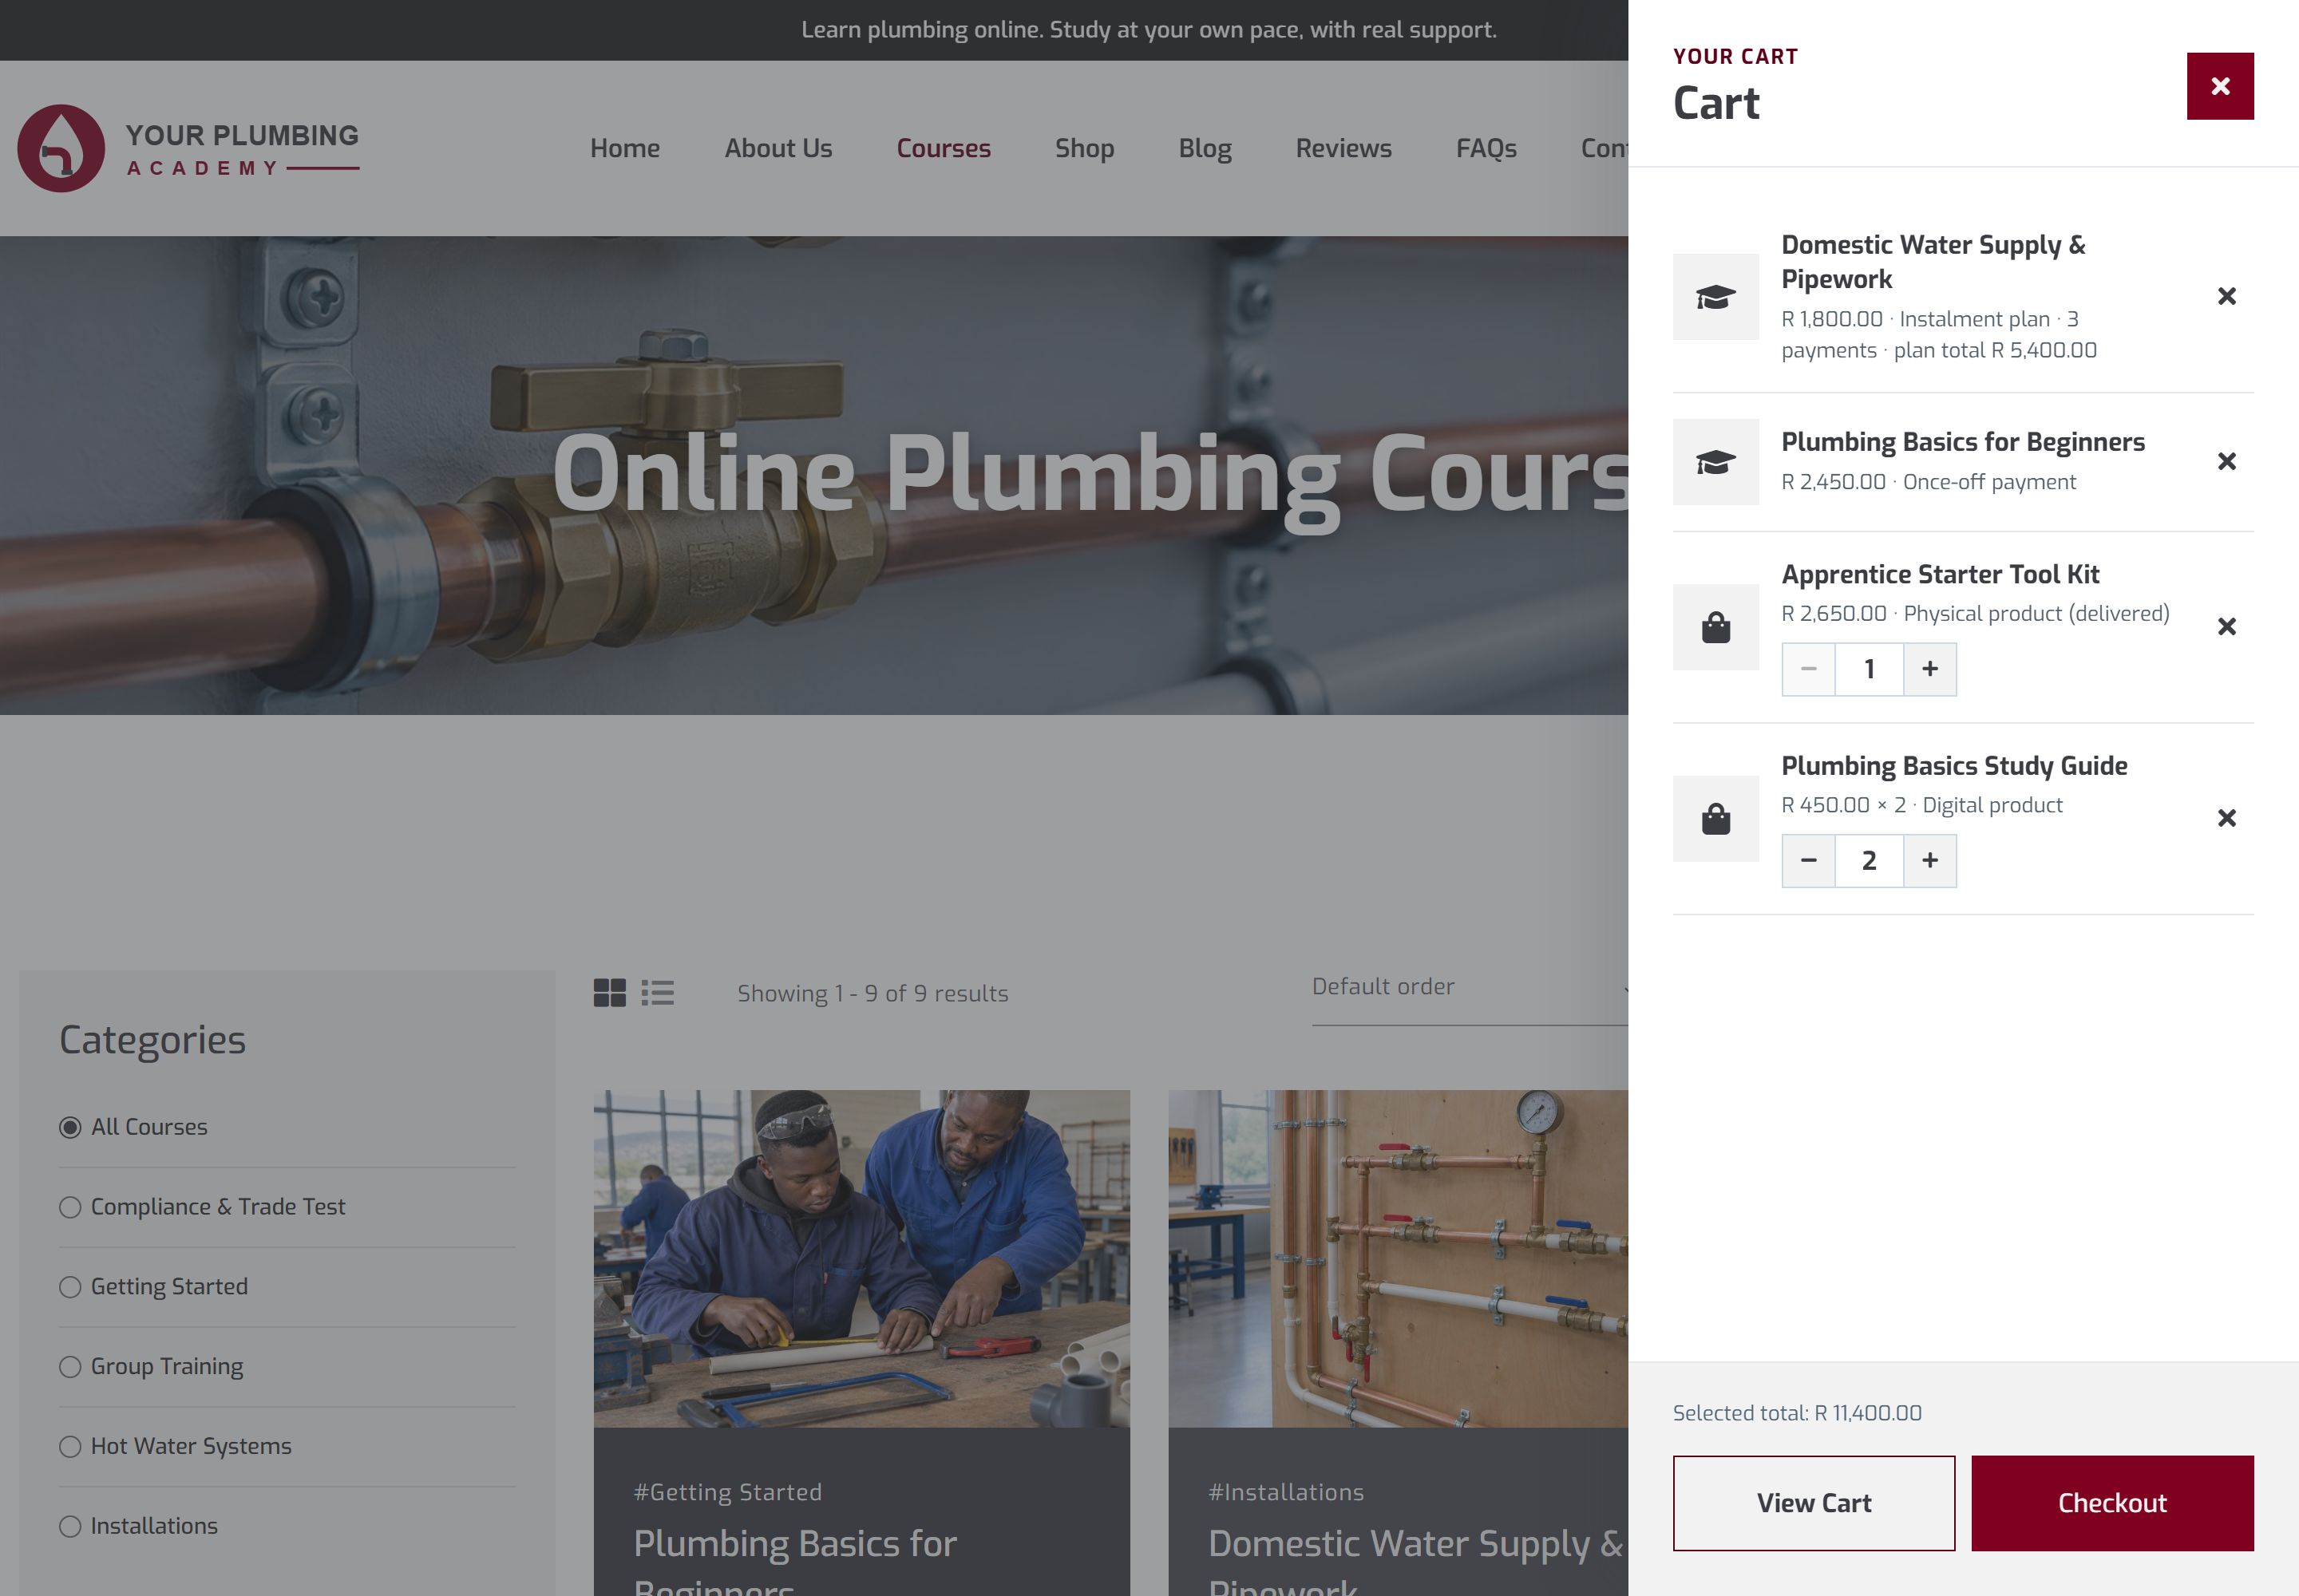The image size is (2299, 1596).
Task: Select Group Training category radio
Action: coord(70,1367)
